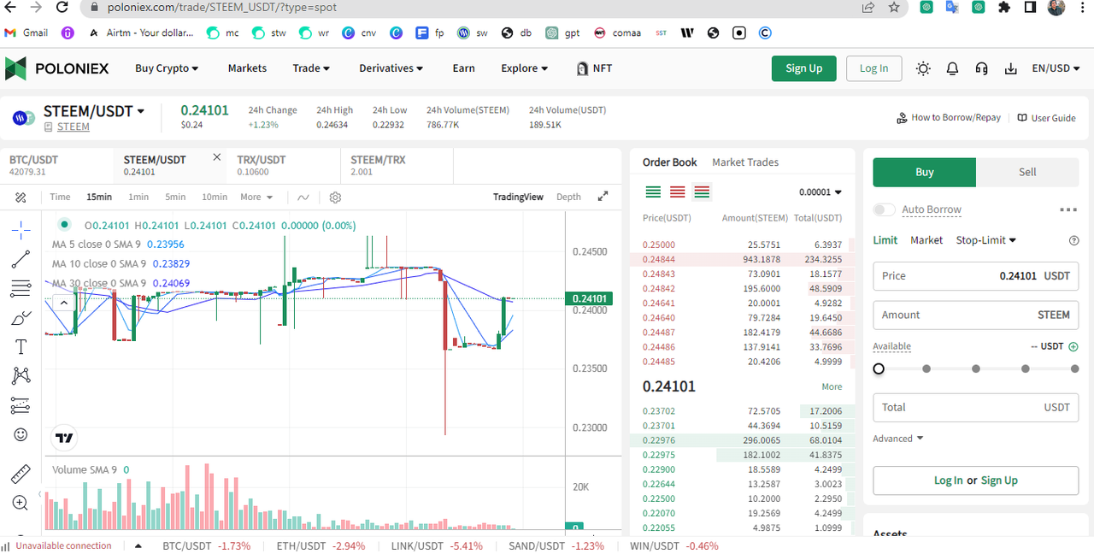Click the Price input field
Viewport: 1094px width, 554px height.
click(x=975, y=276)
